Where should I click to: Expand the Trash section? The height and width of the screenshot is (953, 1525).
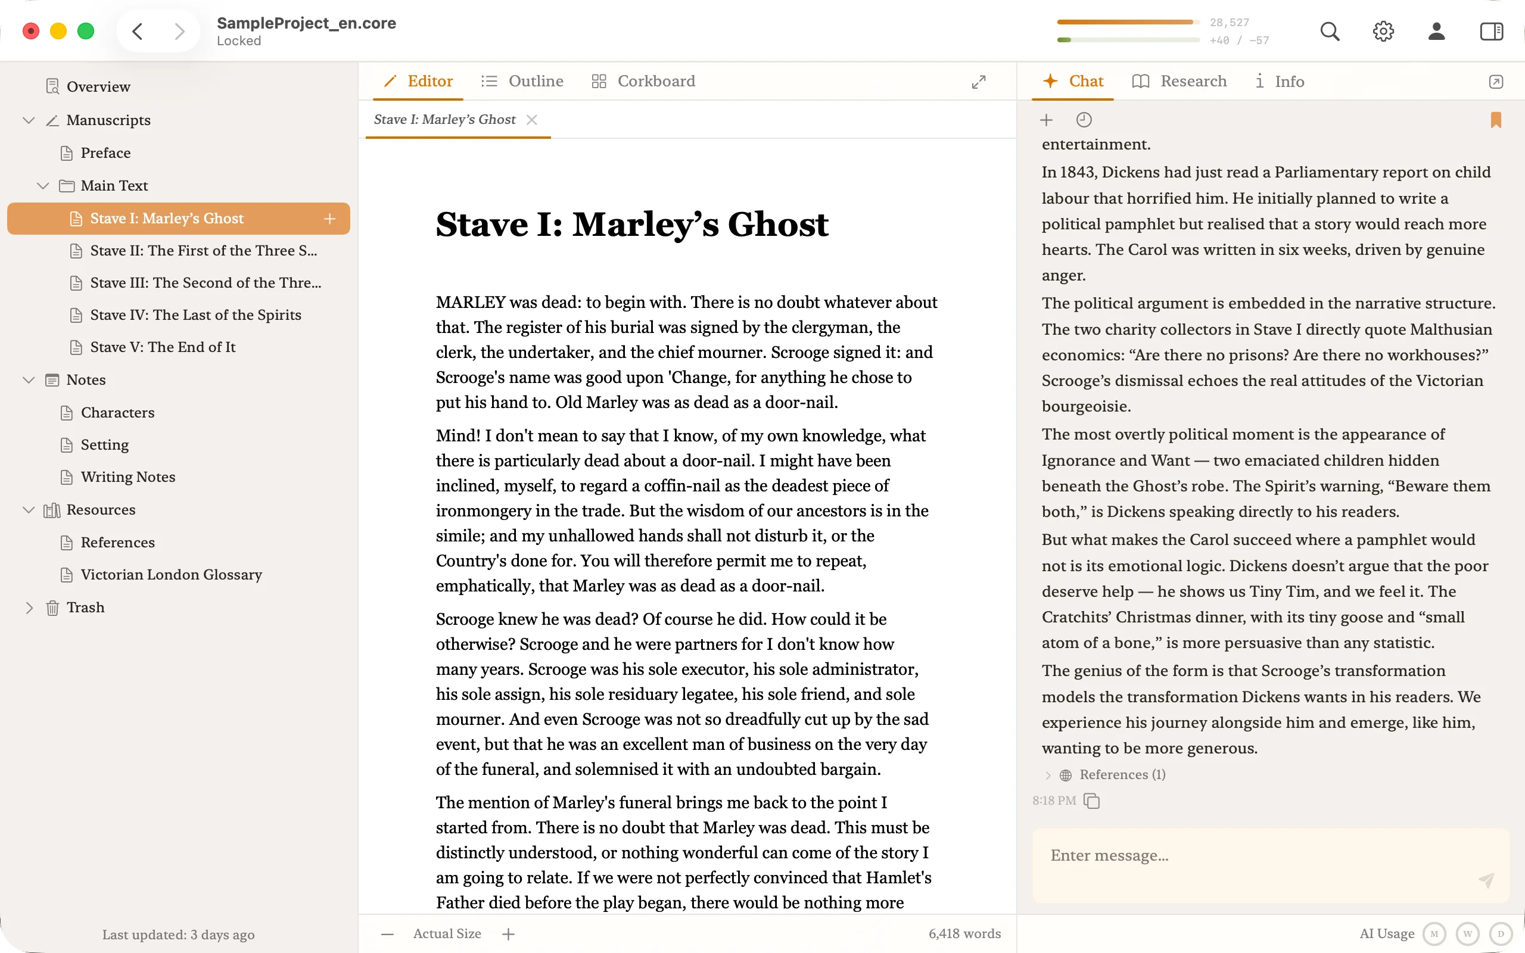[29, 608]
